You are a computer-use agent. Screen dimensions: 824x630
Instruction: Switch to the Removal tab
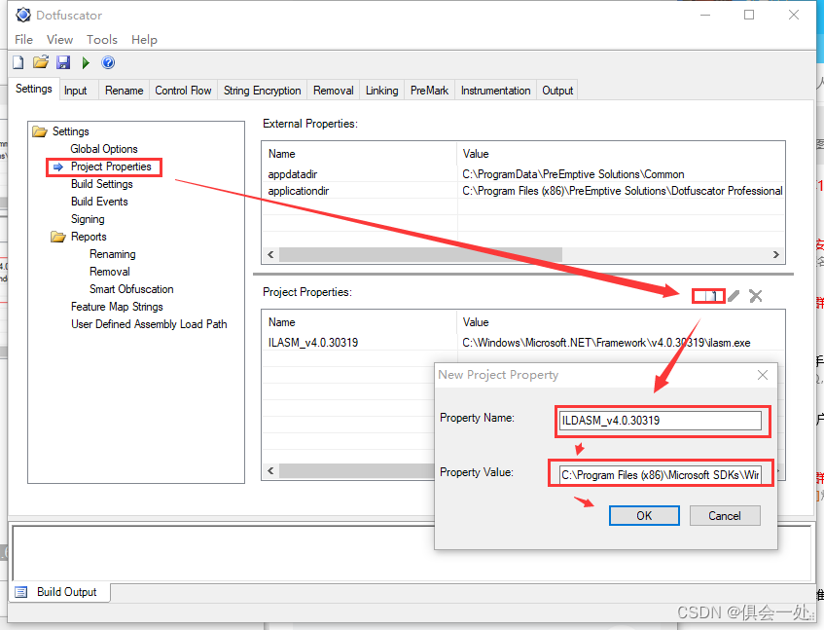[333, 91]
